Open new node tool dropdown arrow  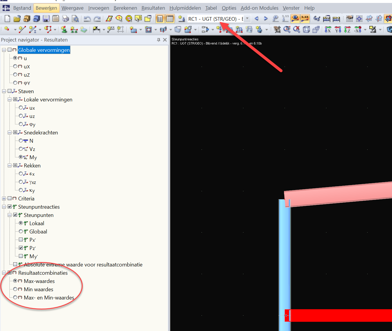tap(15, 29)
